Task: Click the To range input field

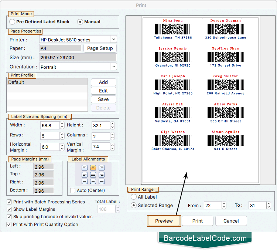Action: pyautogui.click(x=257, y=205)
